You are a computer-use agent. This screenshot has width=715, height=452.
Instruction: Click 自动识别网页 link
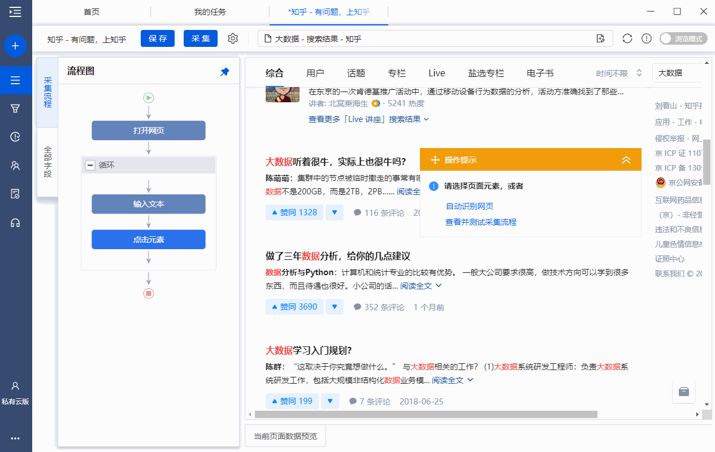tap(470, 206)
